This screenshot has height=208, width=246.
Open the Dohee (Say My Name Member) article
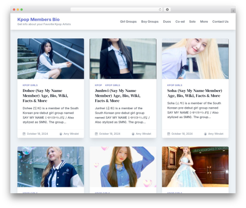(x=45, y=95)
